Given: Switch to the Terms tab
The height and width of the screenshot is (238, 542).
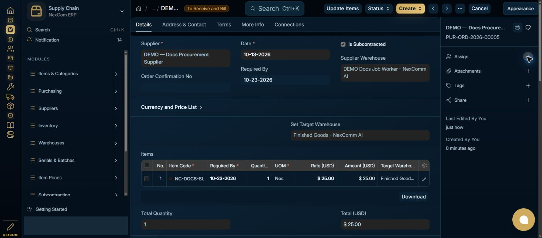Looking at the screenshot, I should click(x=224, y=24).
